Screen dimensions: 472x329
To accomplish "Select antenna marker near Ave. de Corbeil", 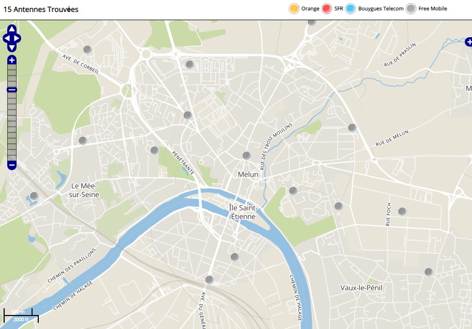I will point(87,50).
